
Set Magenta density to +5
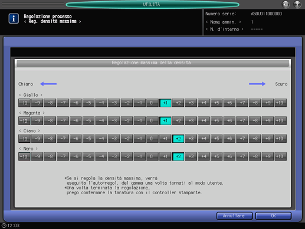tap(217, 121)
